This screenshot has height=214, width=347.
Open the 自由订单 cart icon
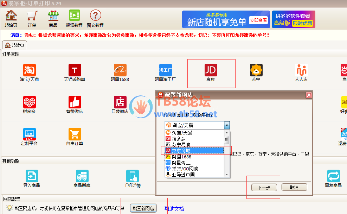pyautogui.click(x=75, y=137)
